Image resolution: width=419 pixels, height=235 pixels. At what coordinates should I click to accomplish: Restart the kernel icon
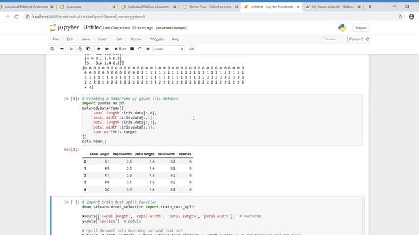pos(139,49)
